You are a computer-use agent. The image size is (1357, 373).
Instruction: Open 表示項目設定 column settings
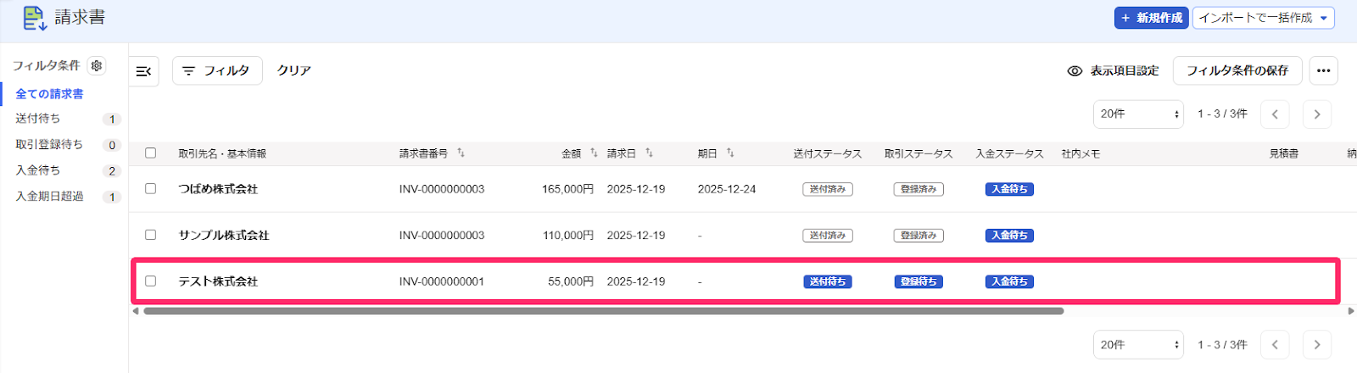1113,70
